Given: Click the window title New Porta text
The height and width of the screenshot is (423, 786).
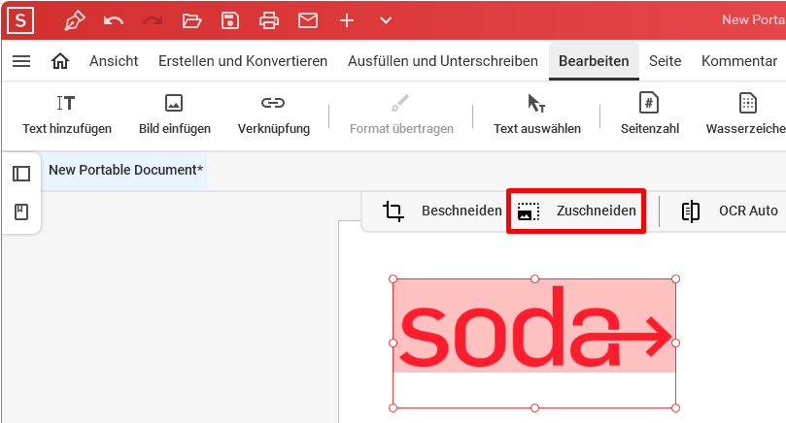Looking at the screenshot, I should coord(753,20).
